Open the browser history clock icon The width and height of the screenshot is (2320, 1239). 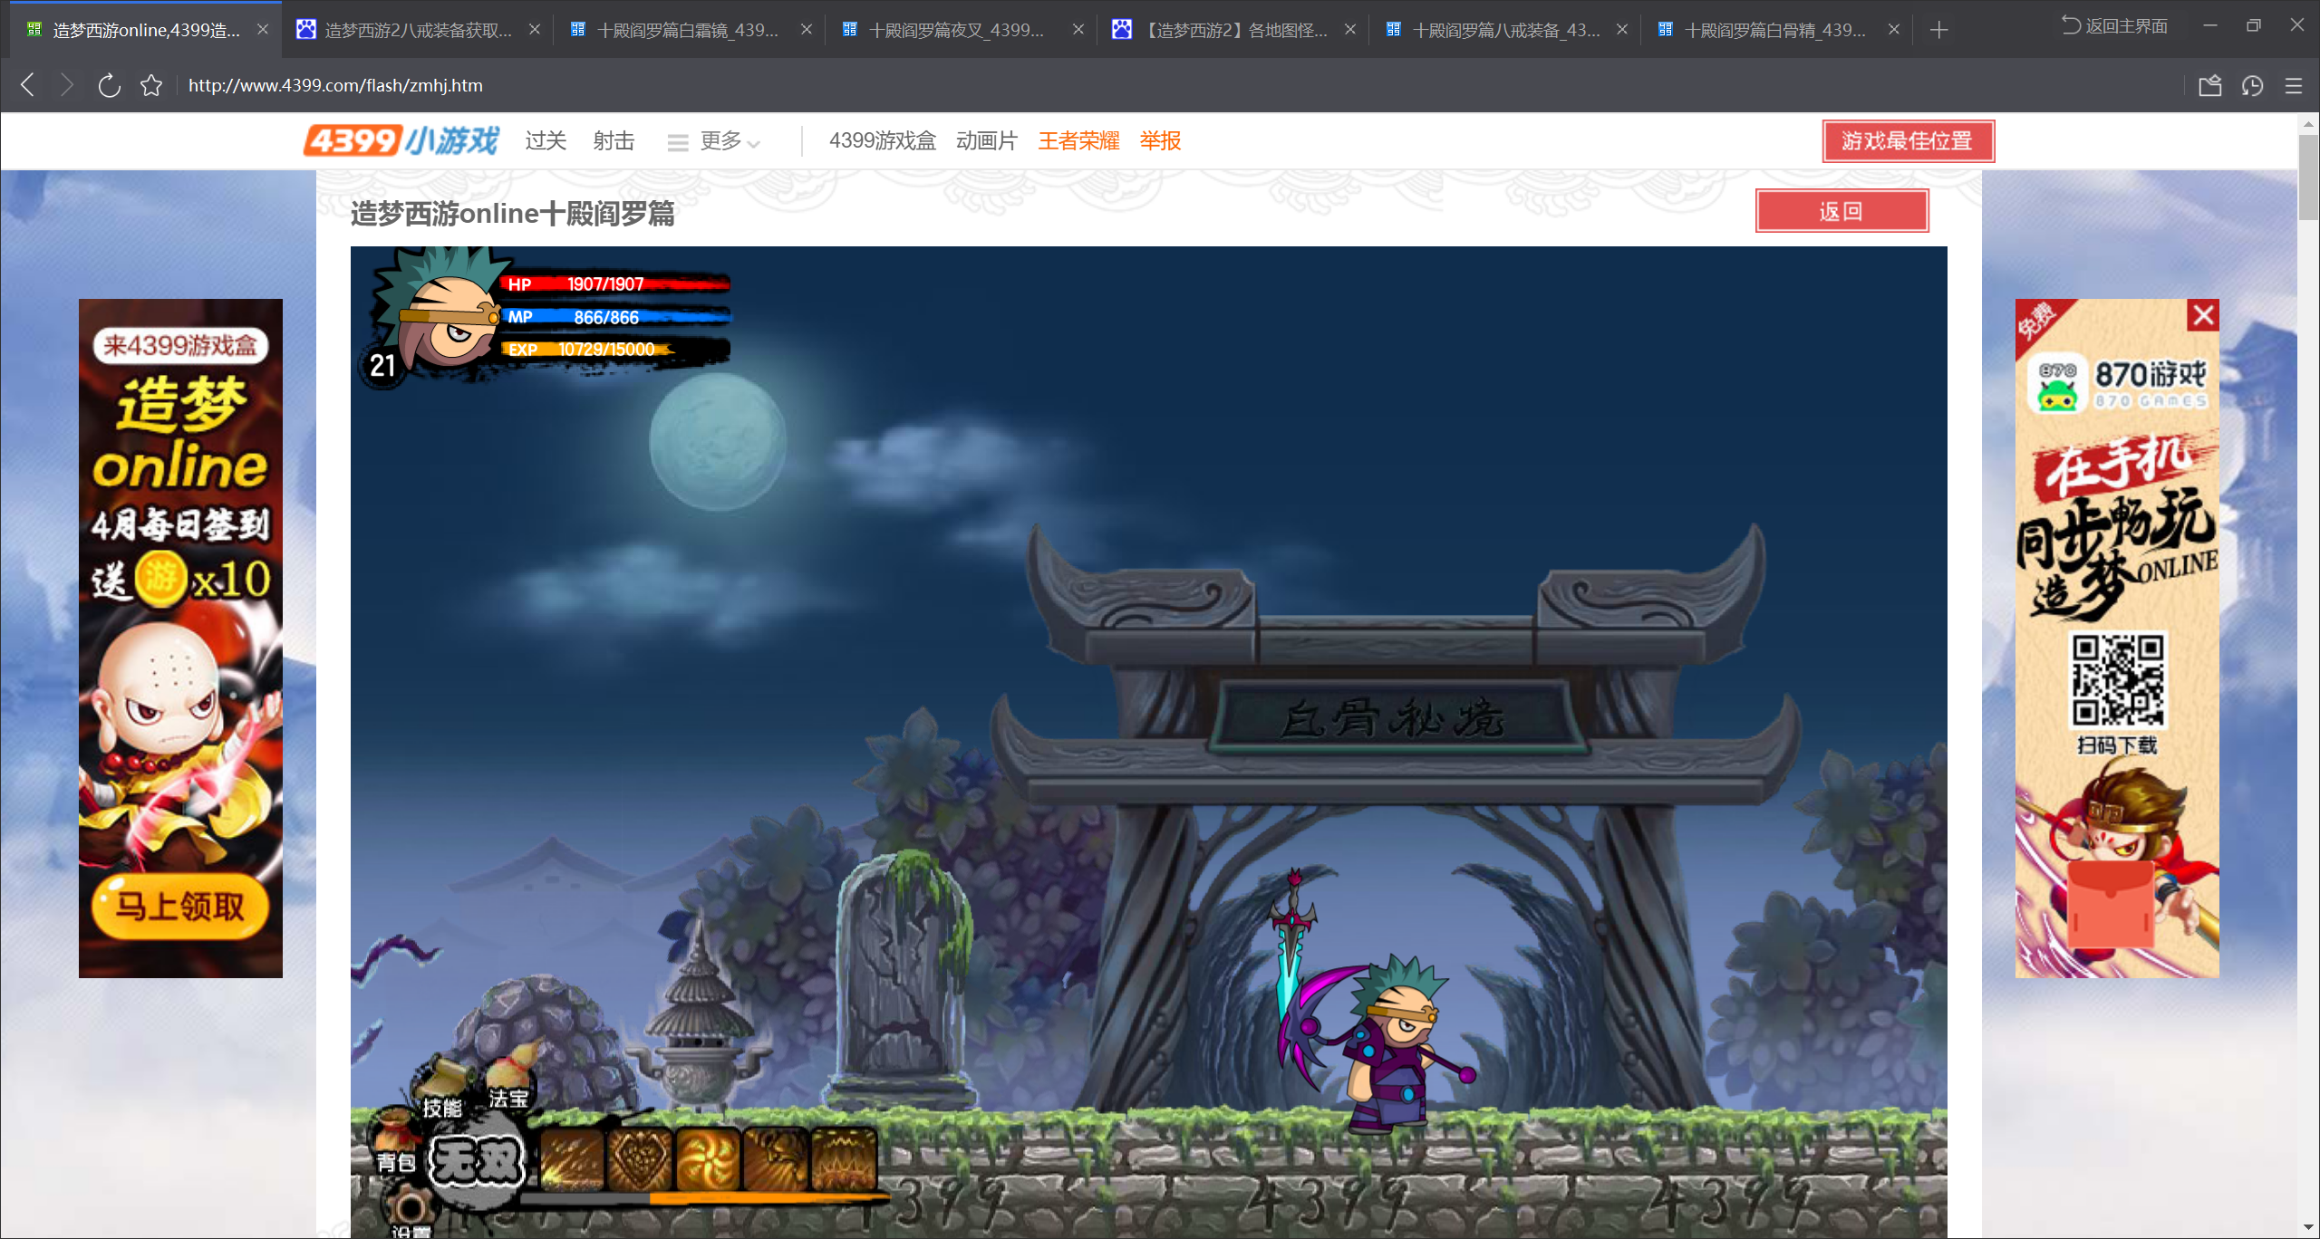point(2252,86)
